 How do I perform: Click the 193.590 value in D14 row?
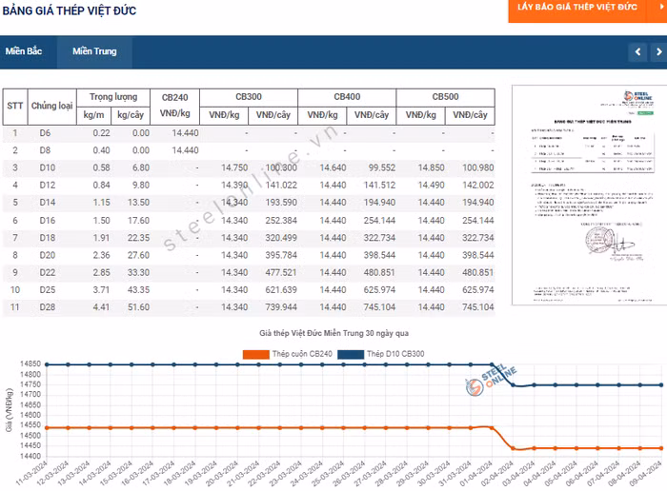click(x=281, y=203)
